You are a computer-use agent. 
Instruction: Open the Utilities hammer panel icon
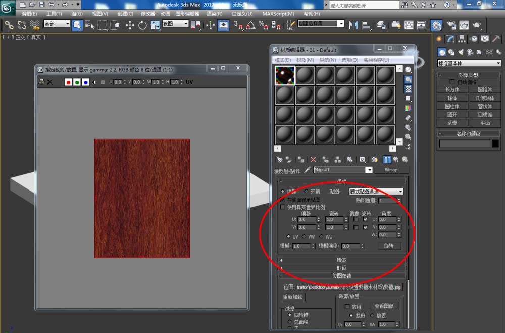coord(496,39)
